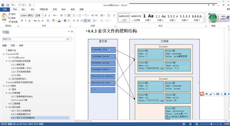
Task: Click the shading paint bucket icon
Action: tap(102, 21)
